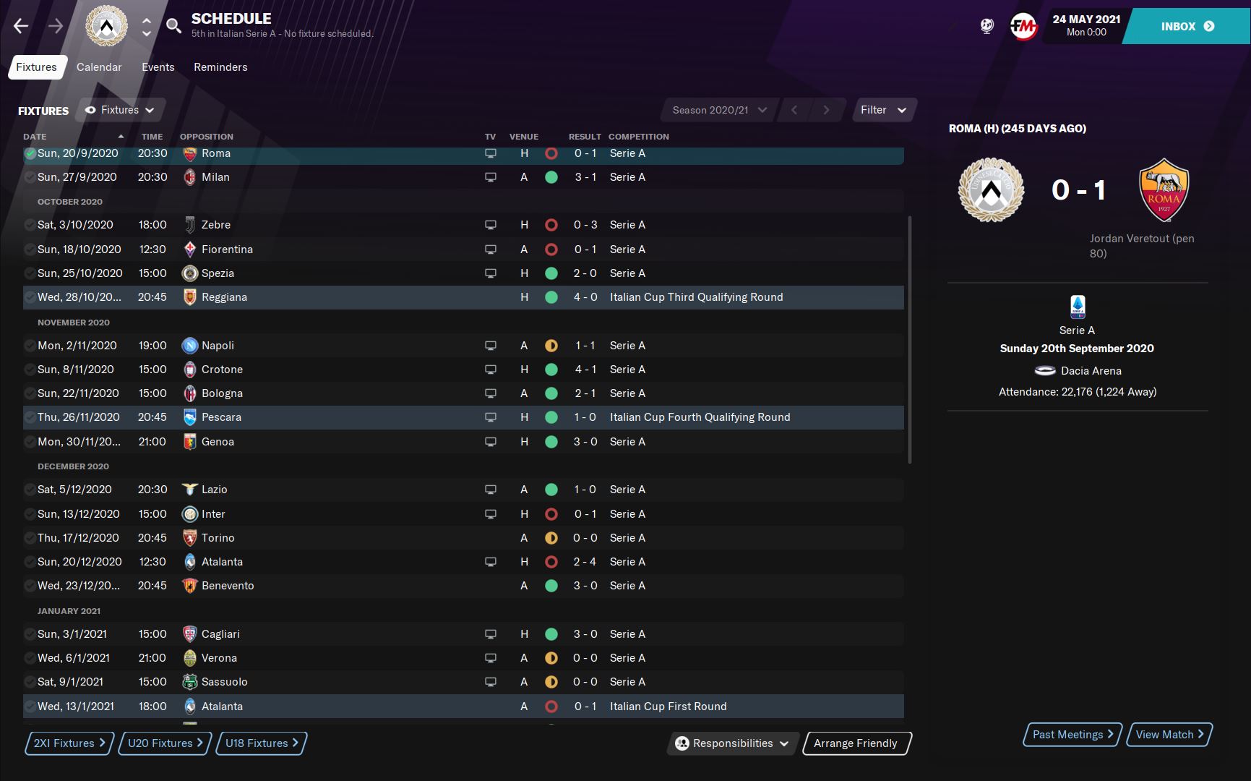The width and height of the screenshot is (1251, 781).
Task: Toggle checkmark for Cagliari fixture row
Action: (30, 634)
